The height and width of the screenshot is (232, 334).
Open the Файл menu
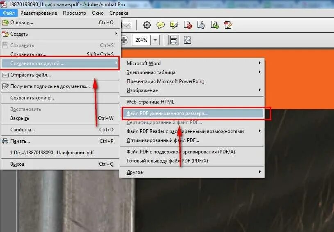[9, 13]
